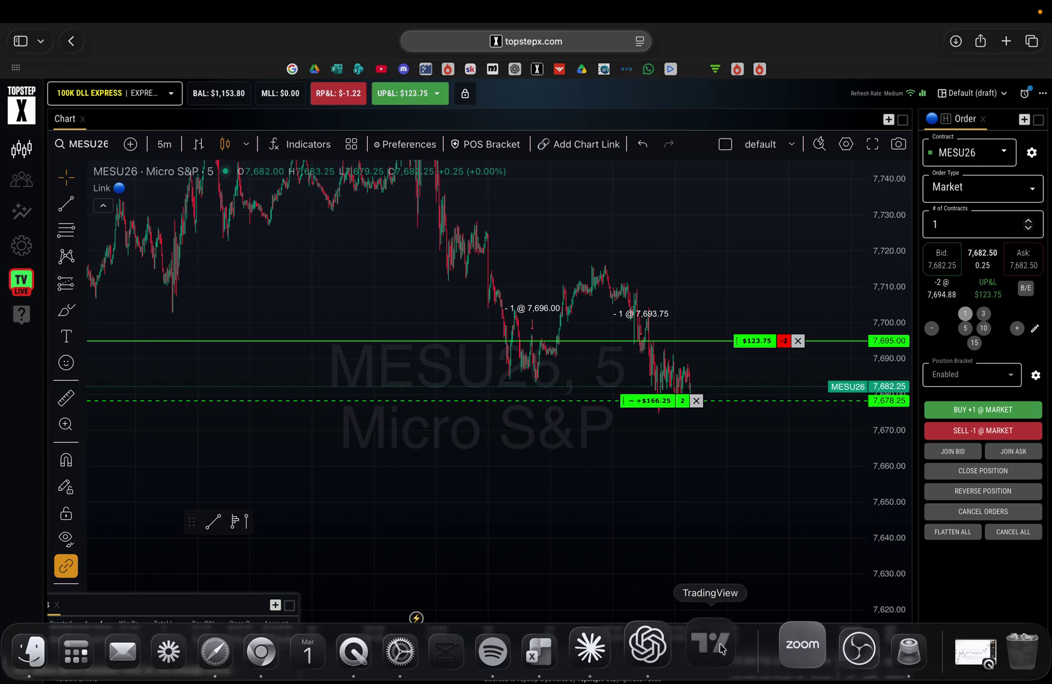Open TV Live from the sidebar
This screenshot has height=684, width=1052.
click(22, 281)
